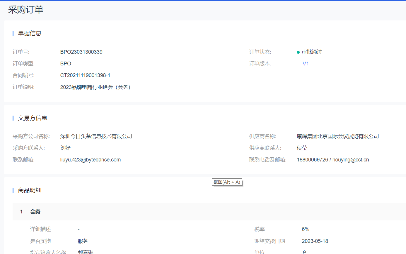Click contract number CT20211119001398-1
The height and width of the screenshot is (254, 406).
(x=85, y=75)
